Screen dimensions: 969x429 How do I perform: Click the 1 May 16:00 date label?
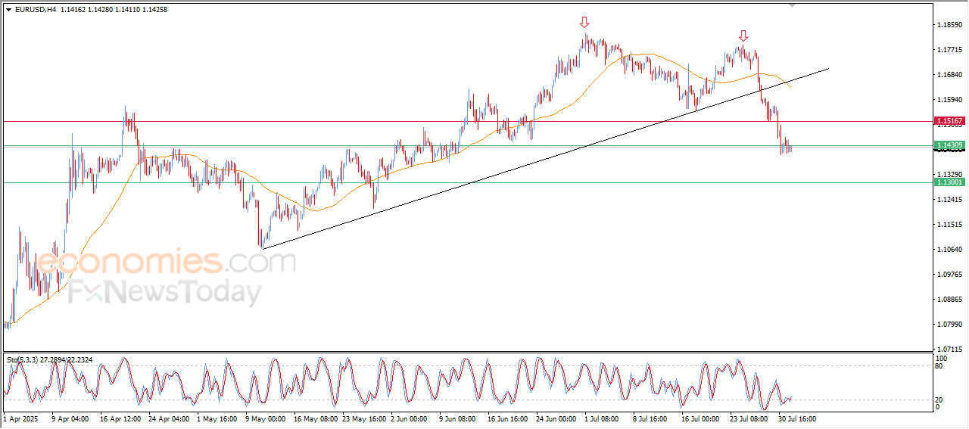coord(217,418)
